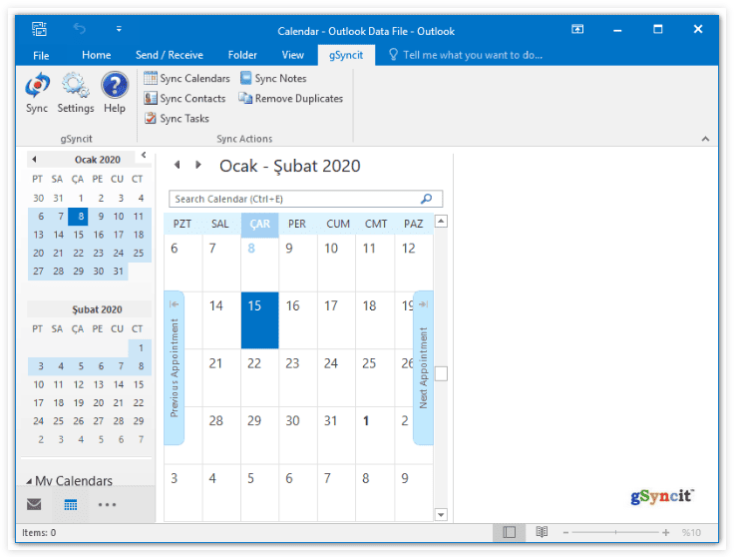The height and width of the screenshot is (557, 734).
Task: Open the Home tab
Action: [x=97, y=55]
